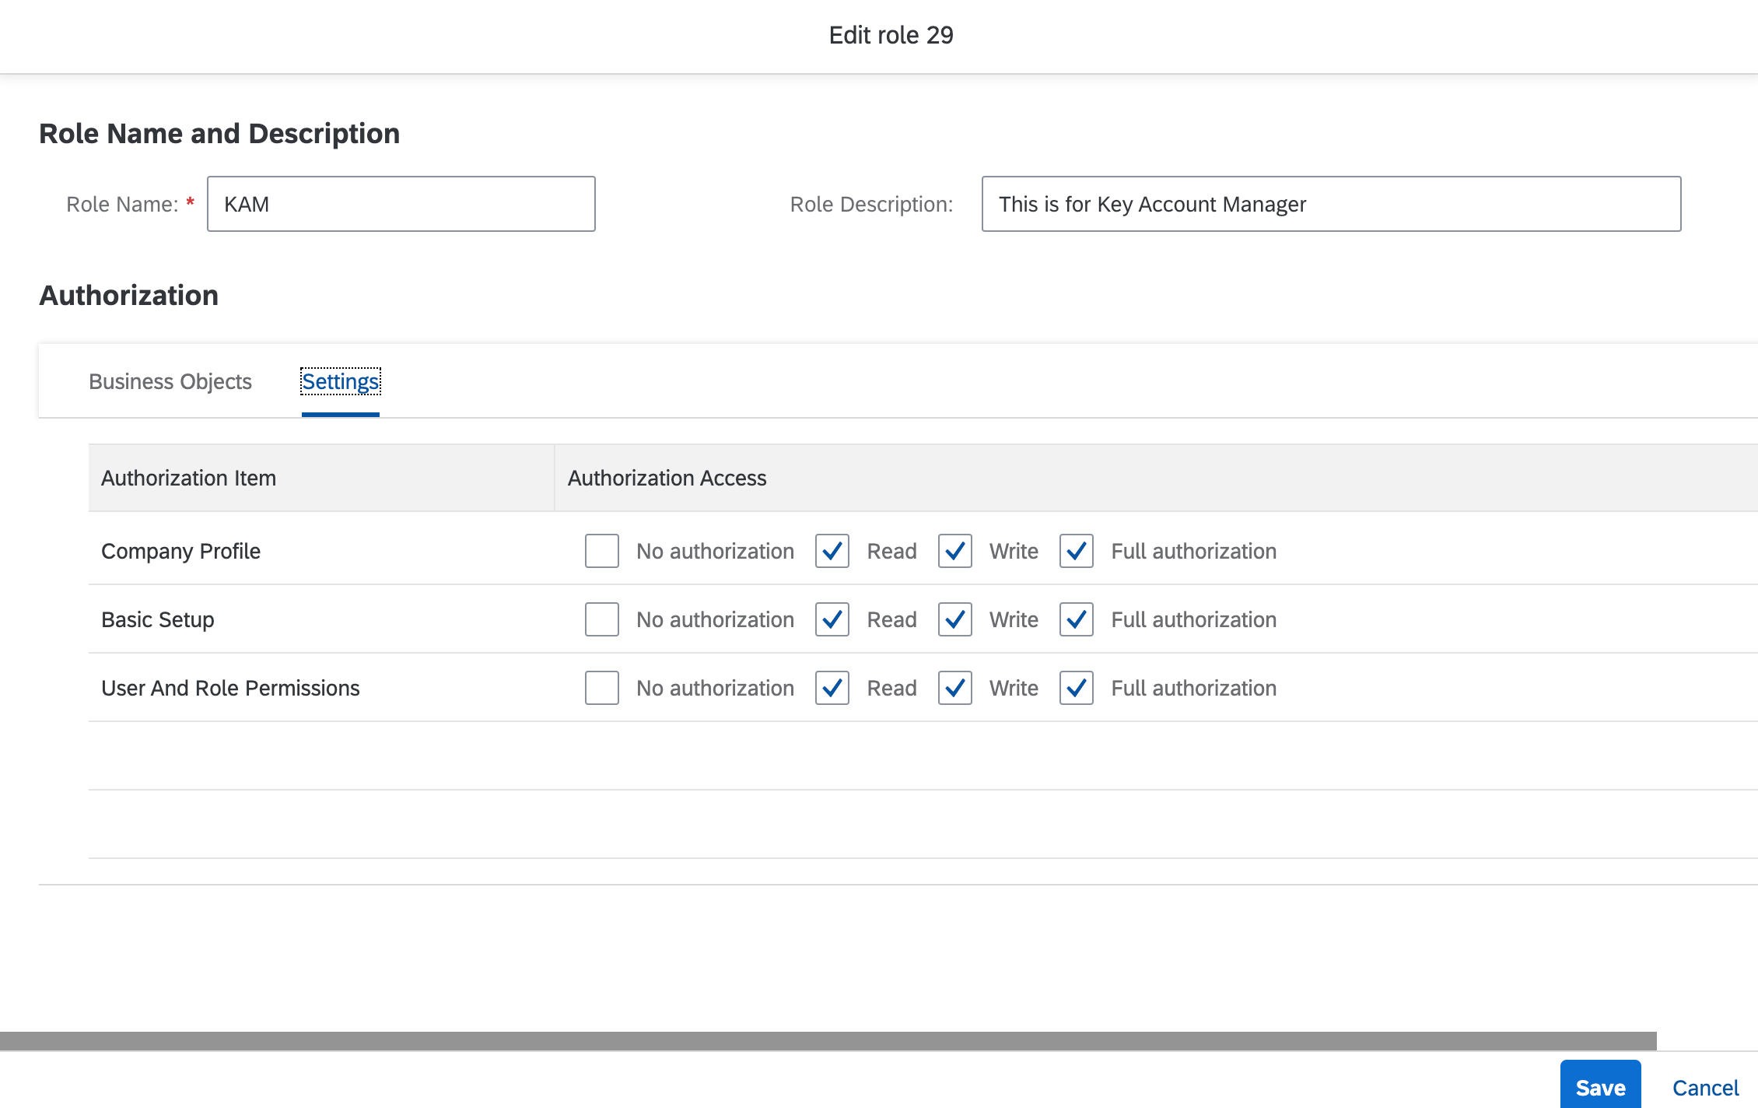The image size is (1758, 1108).
Task: Uncheck Read access for Basic Setup
Action: pos(832,619)
